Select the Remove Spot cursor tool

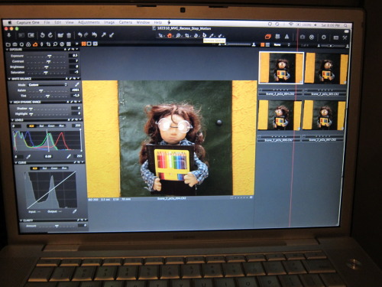click(204, 35)
